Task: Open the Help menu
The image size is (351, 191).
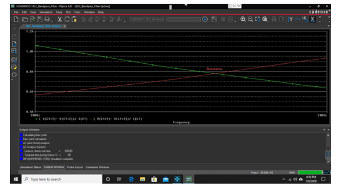Action: point(101,12)
